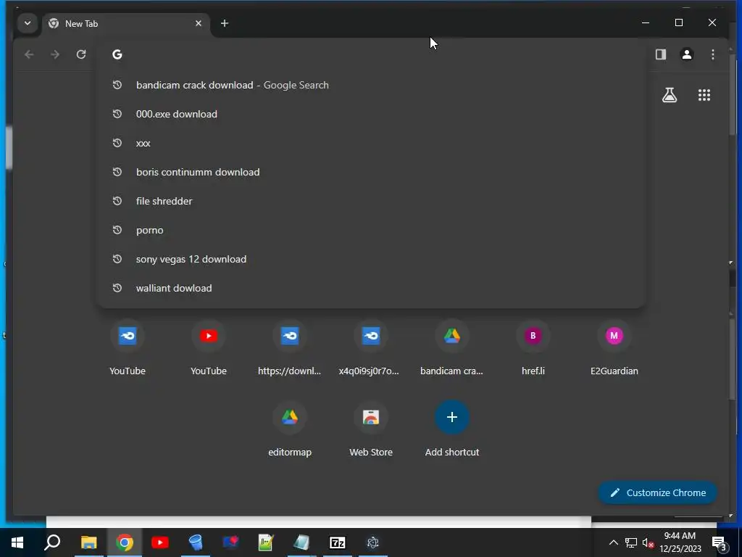Open the tab search dropdown arrow
Screen dimensions: 742x557
28,23
